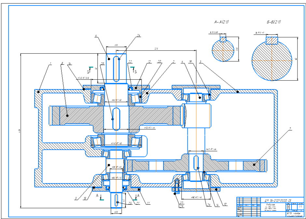The height and width of the screenshot is (219, 306).
Task: Click part callout number 19
Action: pos(190,62)
